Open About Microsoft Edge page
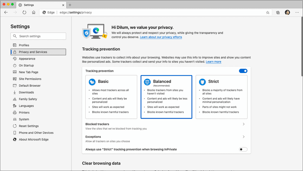Viewport: 303px width, 171px height. (x=38, y=139)
